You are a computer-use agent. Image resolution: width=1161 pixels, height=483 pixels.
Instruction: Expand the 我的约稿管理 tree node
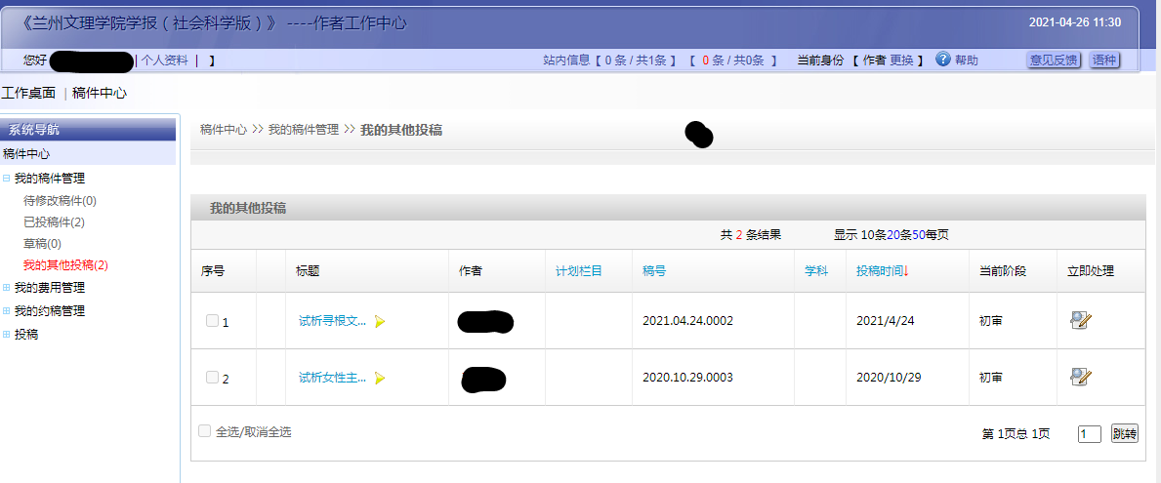point(7,311)
